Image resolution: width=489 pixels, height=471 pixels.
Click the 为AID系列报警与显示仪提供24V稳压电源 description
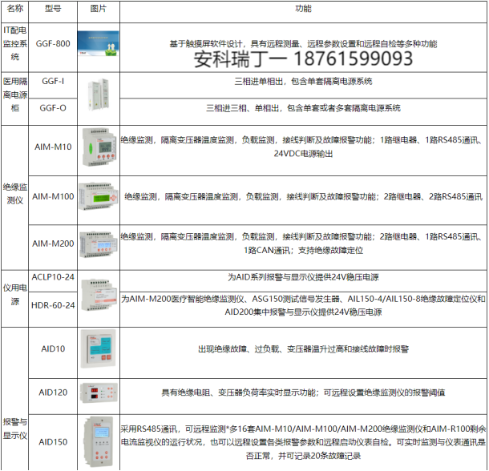click(x=304, y=277)
